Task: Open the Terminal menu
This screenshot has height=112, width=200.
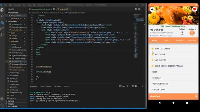Action: pos(41,5)
